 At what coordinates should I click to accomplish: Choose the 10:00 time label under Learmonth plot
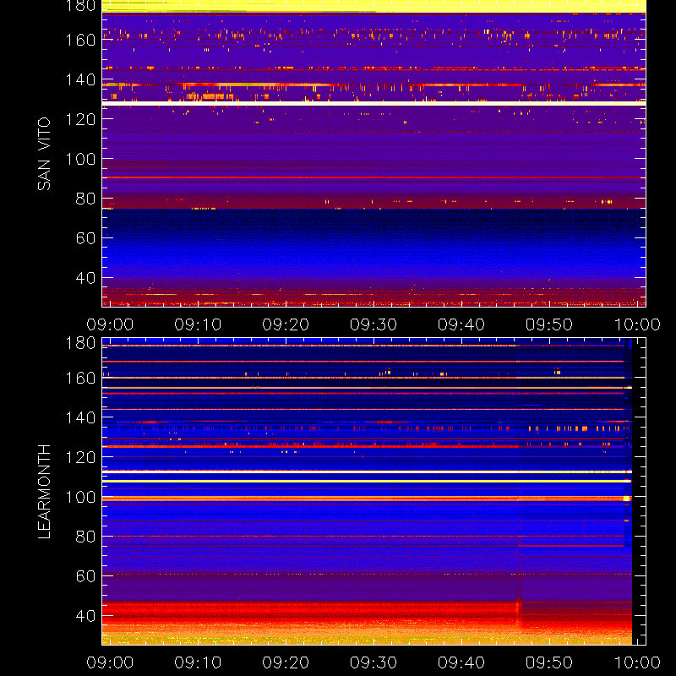[637, 662]
